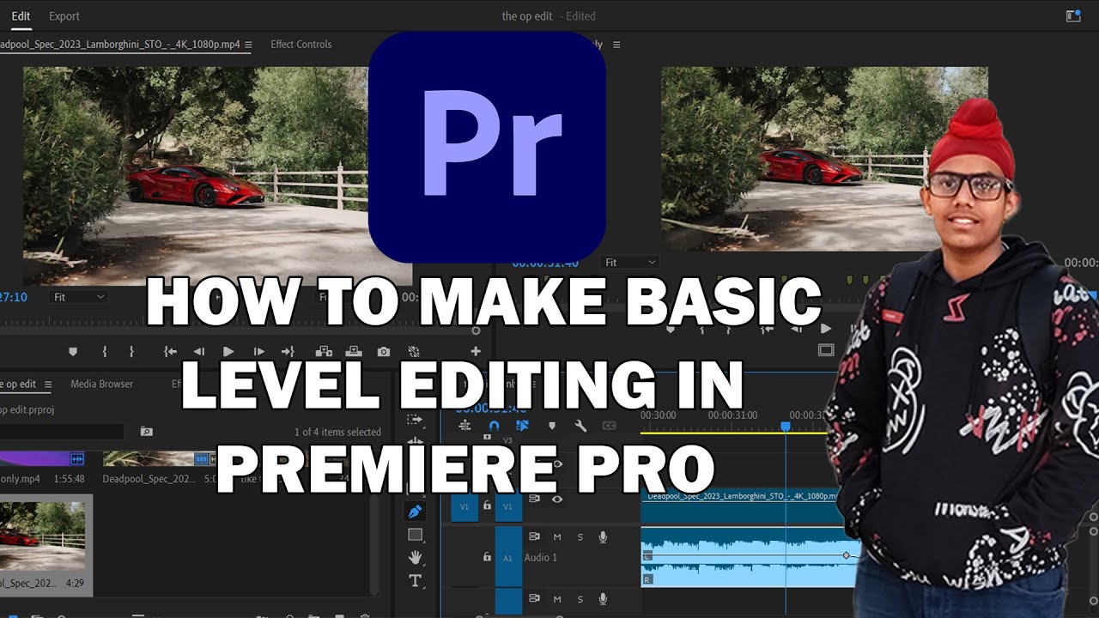Click the captions CC button in timeline
The image size is (1099, 618).
[x=609, y=425]
